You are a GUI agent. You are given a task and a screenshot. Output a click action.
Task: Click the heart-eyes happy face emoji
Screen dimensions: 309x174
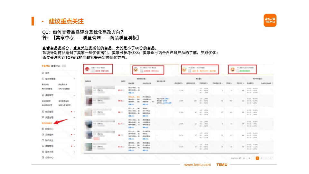pyautogui.click(x=233, y=70)
